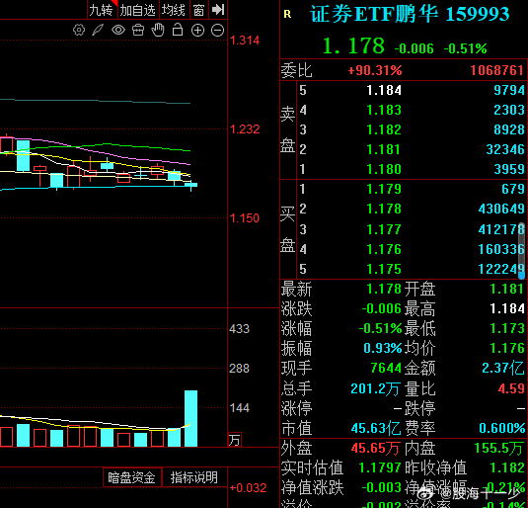Click the 1.314 price axis label

245,41
